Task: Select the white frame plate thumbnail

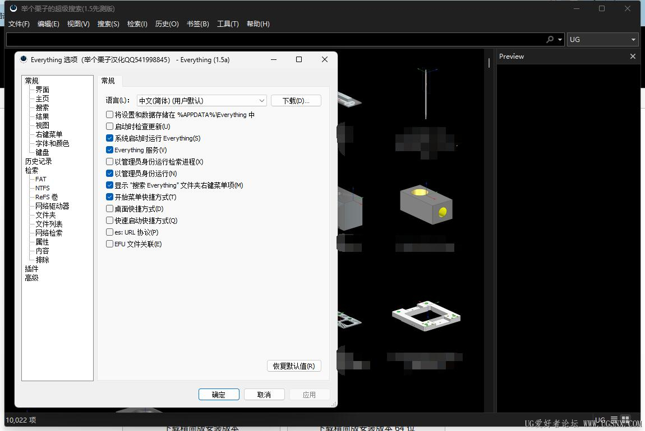Action: pyautogui.click(x=426, y=316)
